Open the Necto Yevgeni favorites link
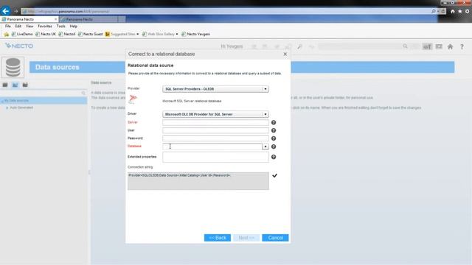Viewport: 472px width, 265px height. click(x=195, y=35)
